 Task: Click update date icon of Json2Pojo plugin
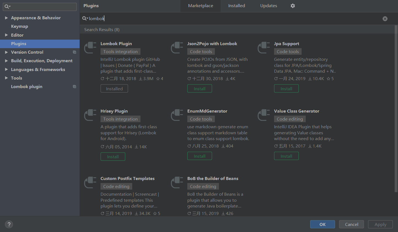pos(189,79)
